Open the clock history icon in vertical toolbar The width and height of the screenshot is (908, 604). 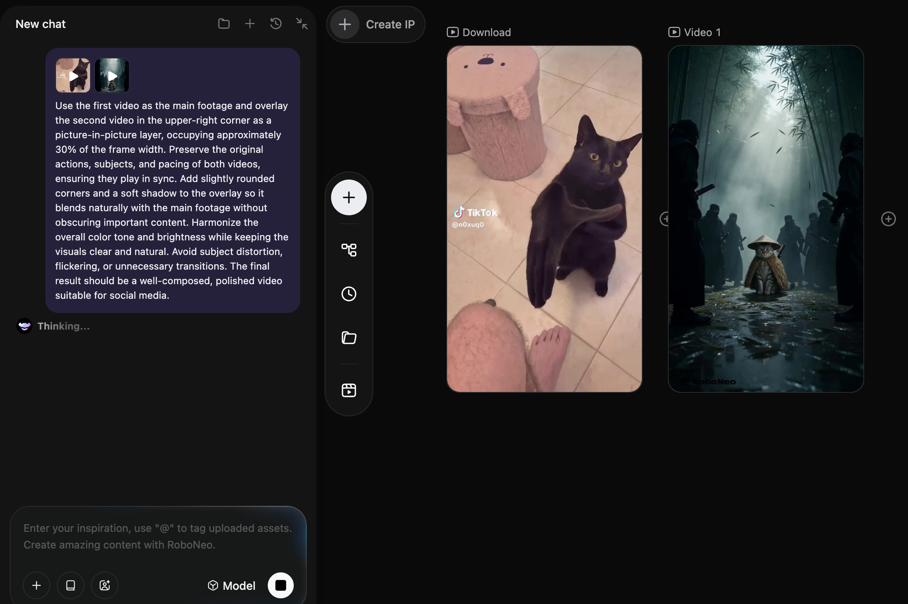pos(349,294)
